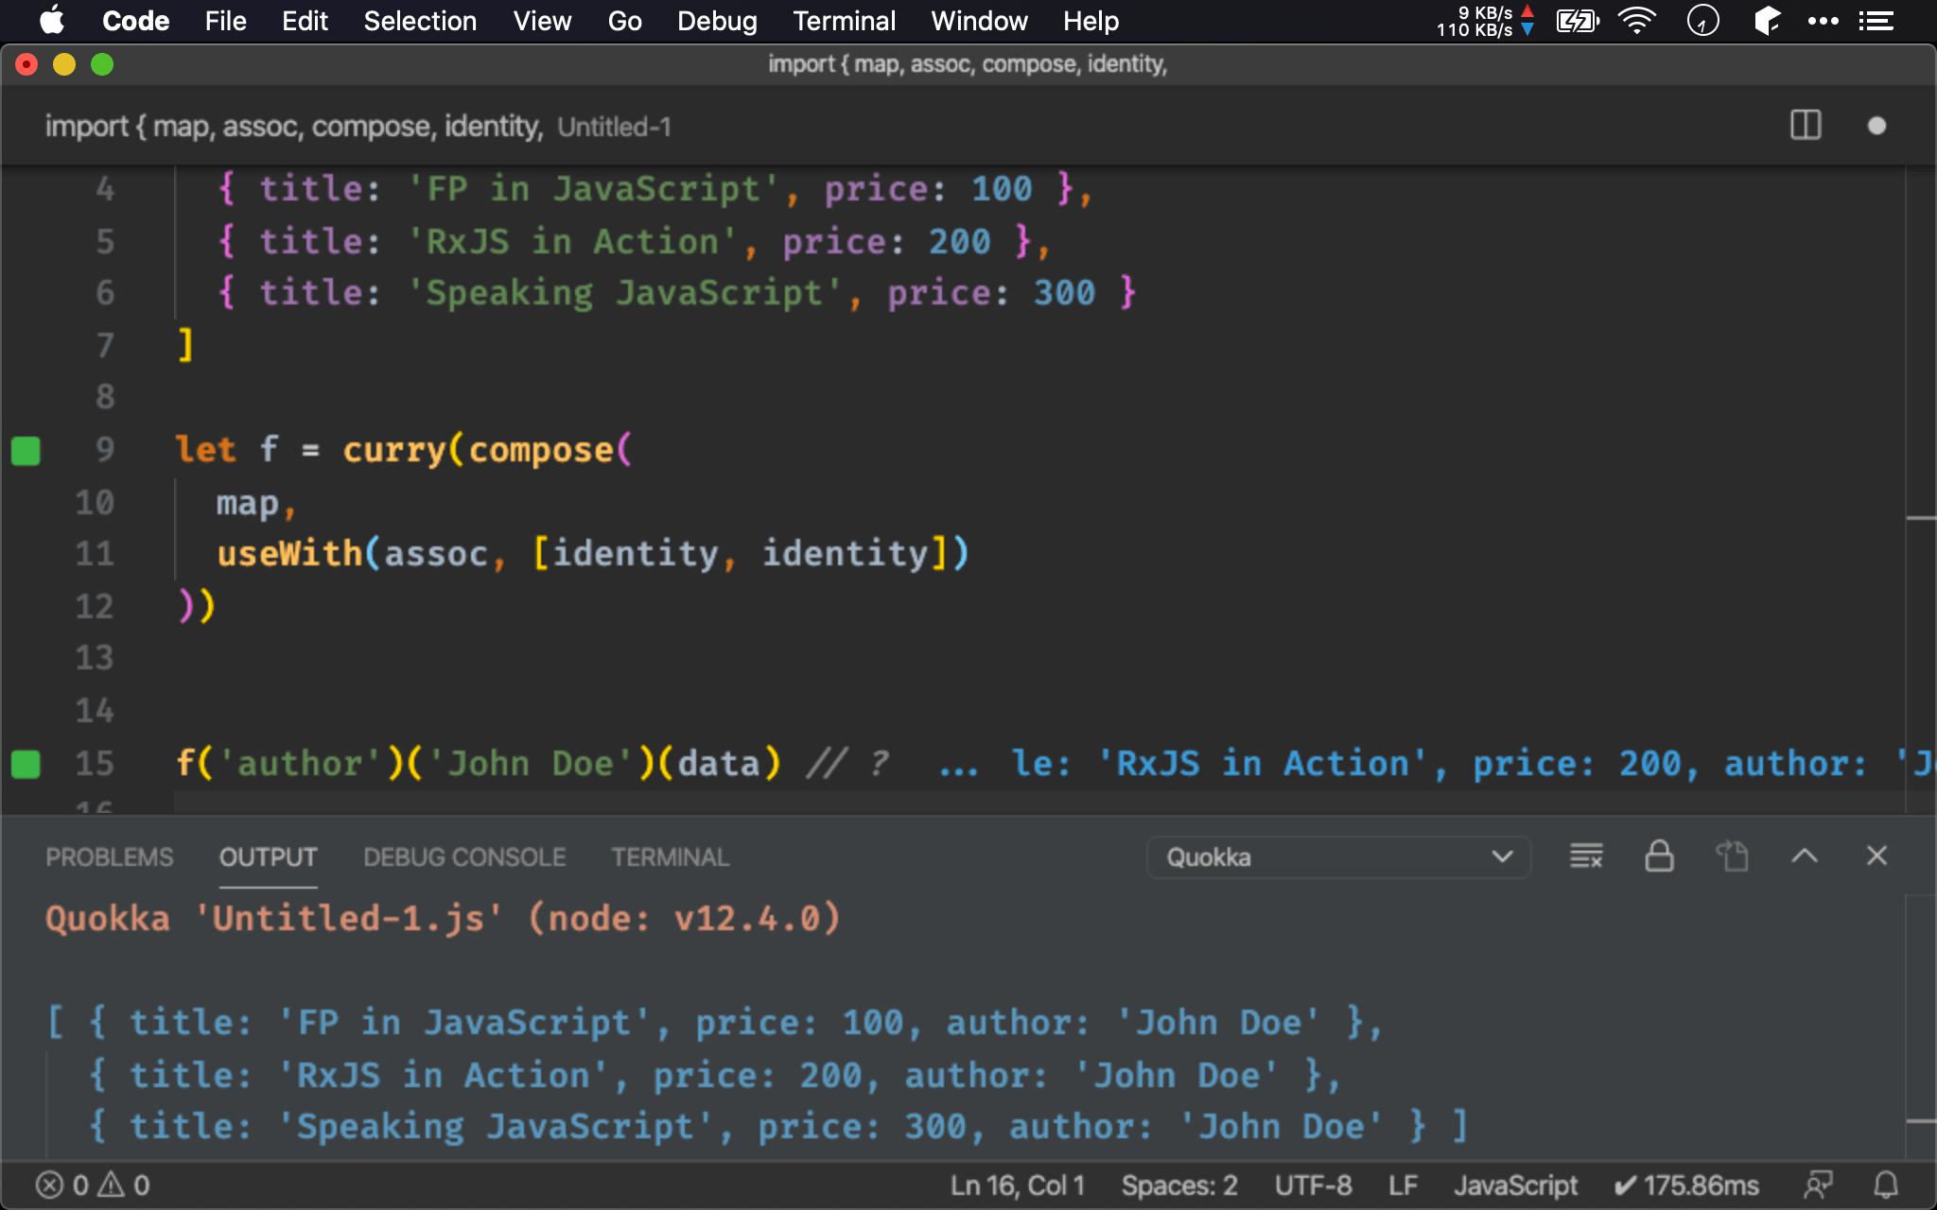
Task: Click 'useWith' on line 11
Action: (x=289, y=553)
